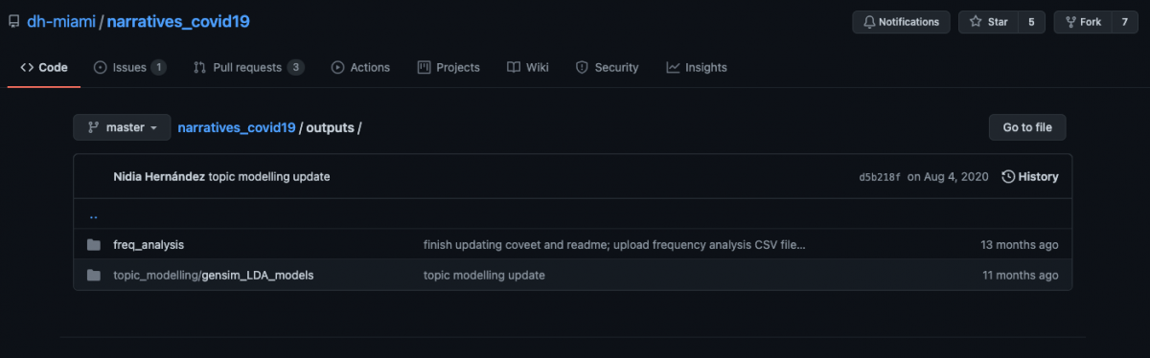
Task: Switch to the Issues tab
Action: click(129, 68)
